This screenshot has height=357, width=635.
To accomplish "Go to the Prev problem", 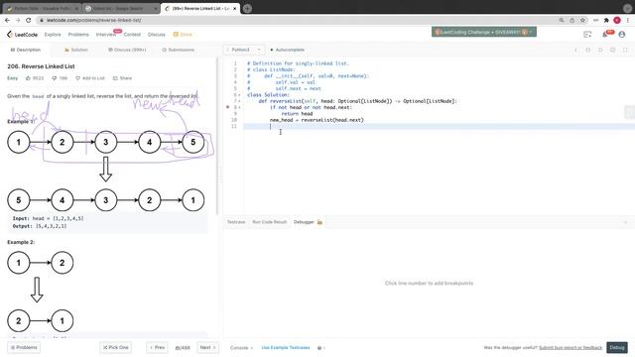I will coord(157,348).
